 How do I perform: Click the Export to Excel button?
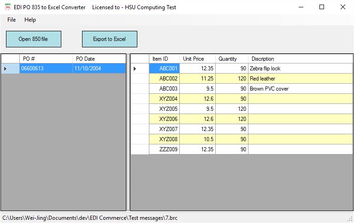[110, 39]
